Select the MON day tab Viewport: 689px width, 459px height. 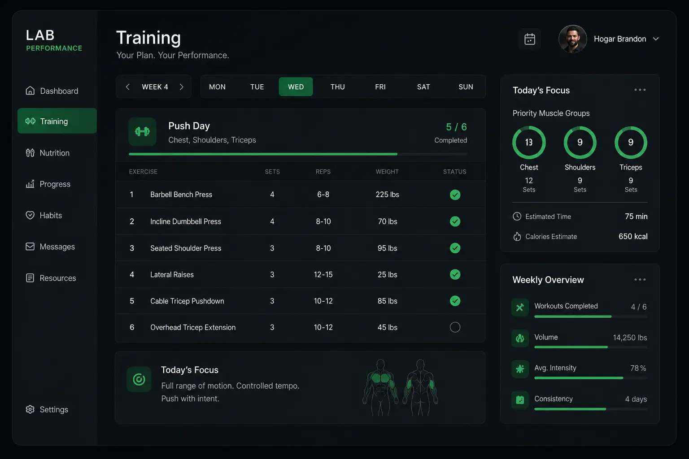coord(217,87)
